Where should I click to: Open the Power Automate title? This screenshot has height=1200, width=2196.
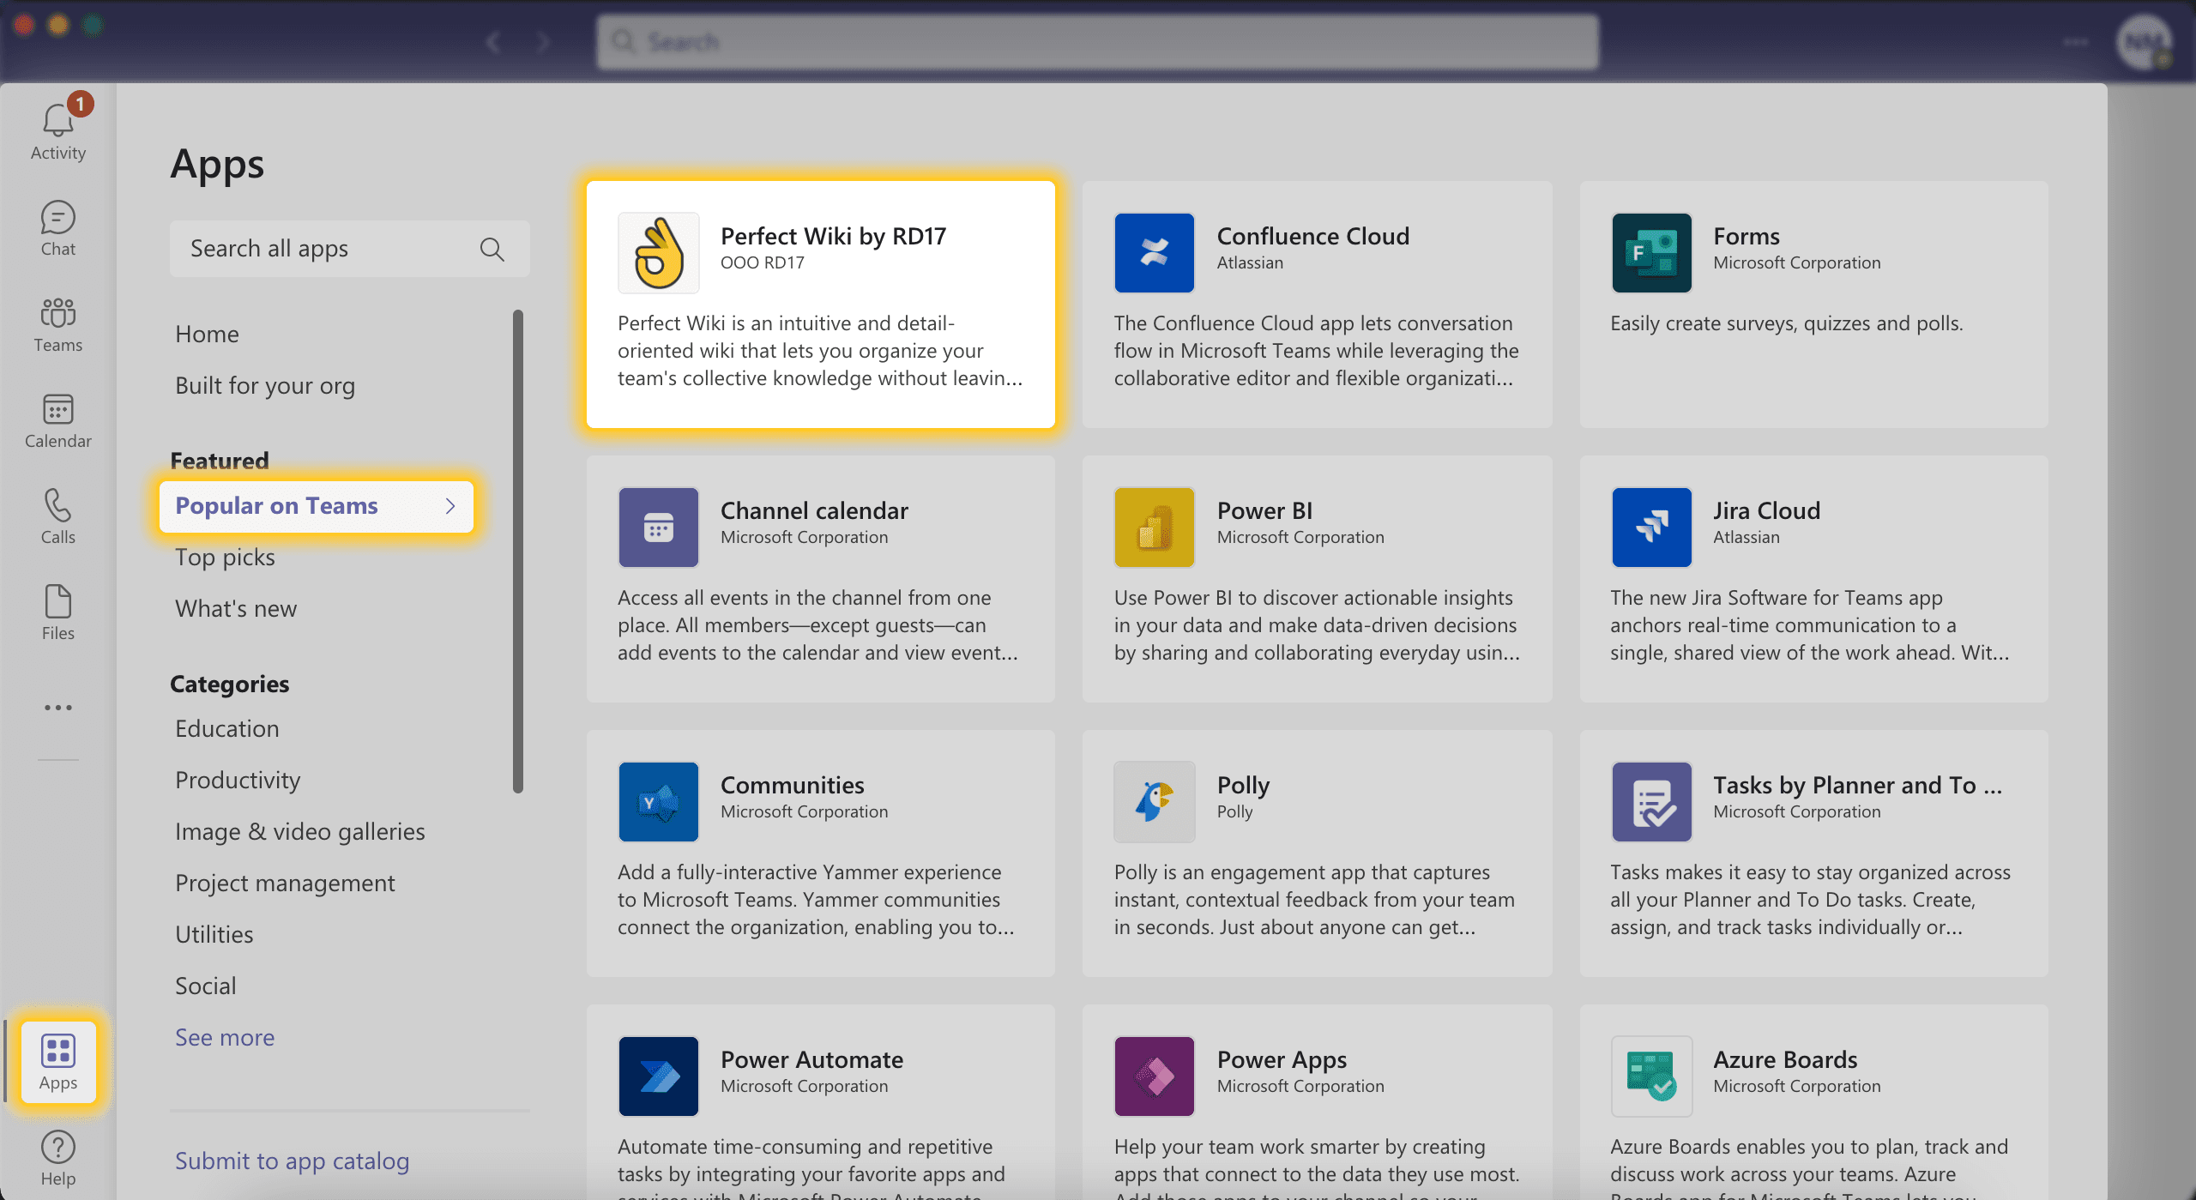pos(811,1059)
